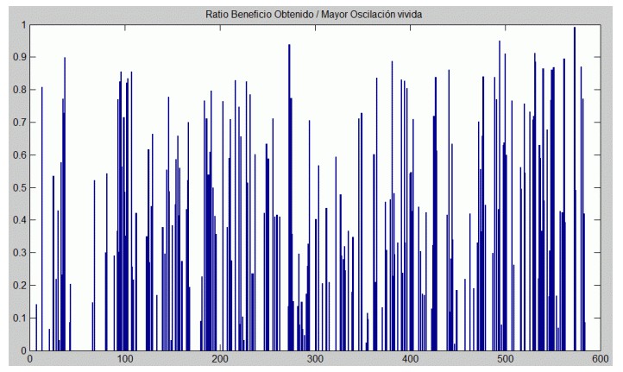Click the x-axis label '300'
The image size is (623, 372).
coord(315,359)
